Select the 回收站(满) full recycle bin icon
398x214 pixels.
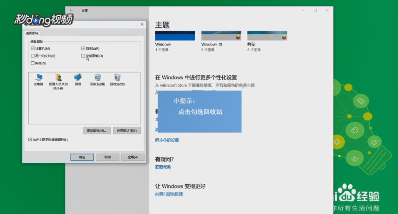tap(98, 78)
